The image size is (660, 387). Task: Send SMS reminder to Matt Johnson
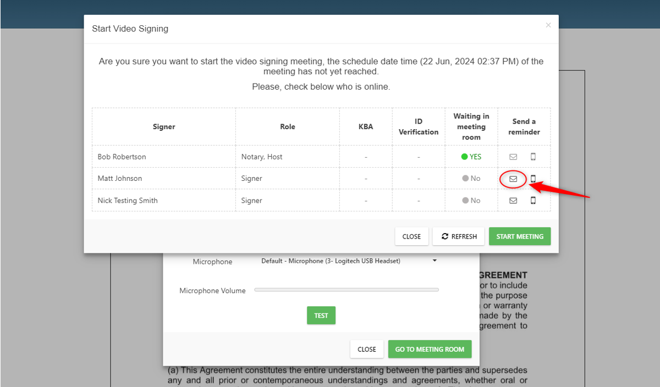coord(533,179)
